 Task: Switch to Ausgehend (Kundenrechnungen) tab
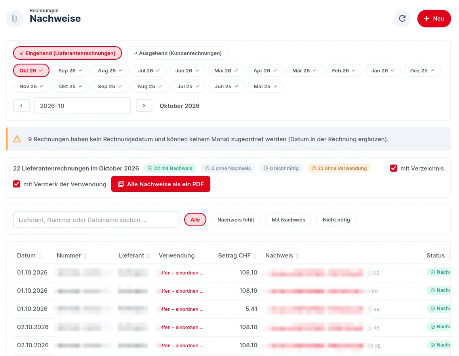click(177, 53)
